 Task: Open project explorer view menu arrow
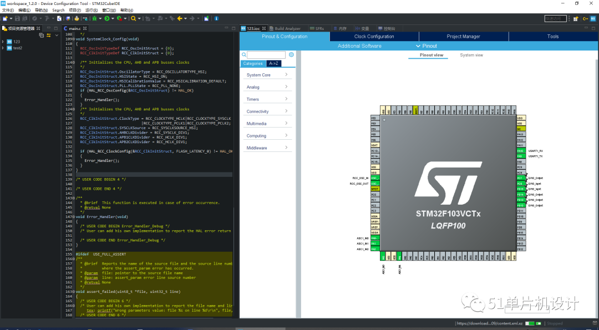pos(57,35)
